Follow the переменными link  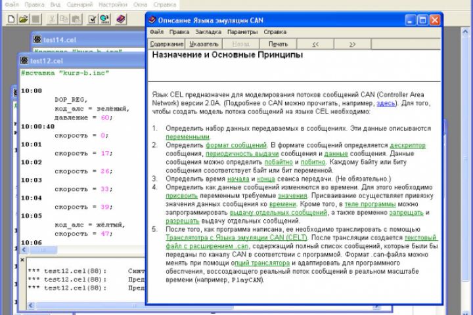(187, 137)
